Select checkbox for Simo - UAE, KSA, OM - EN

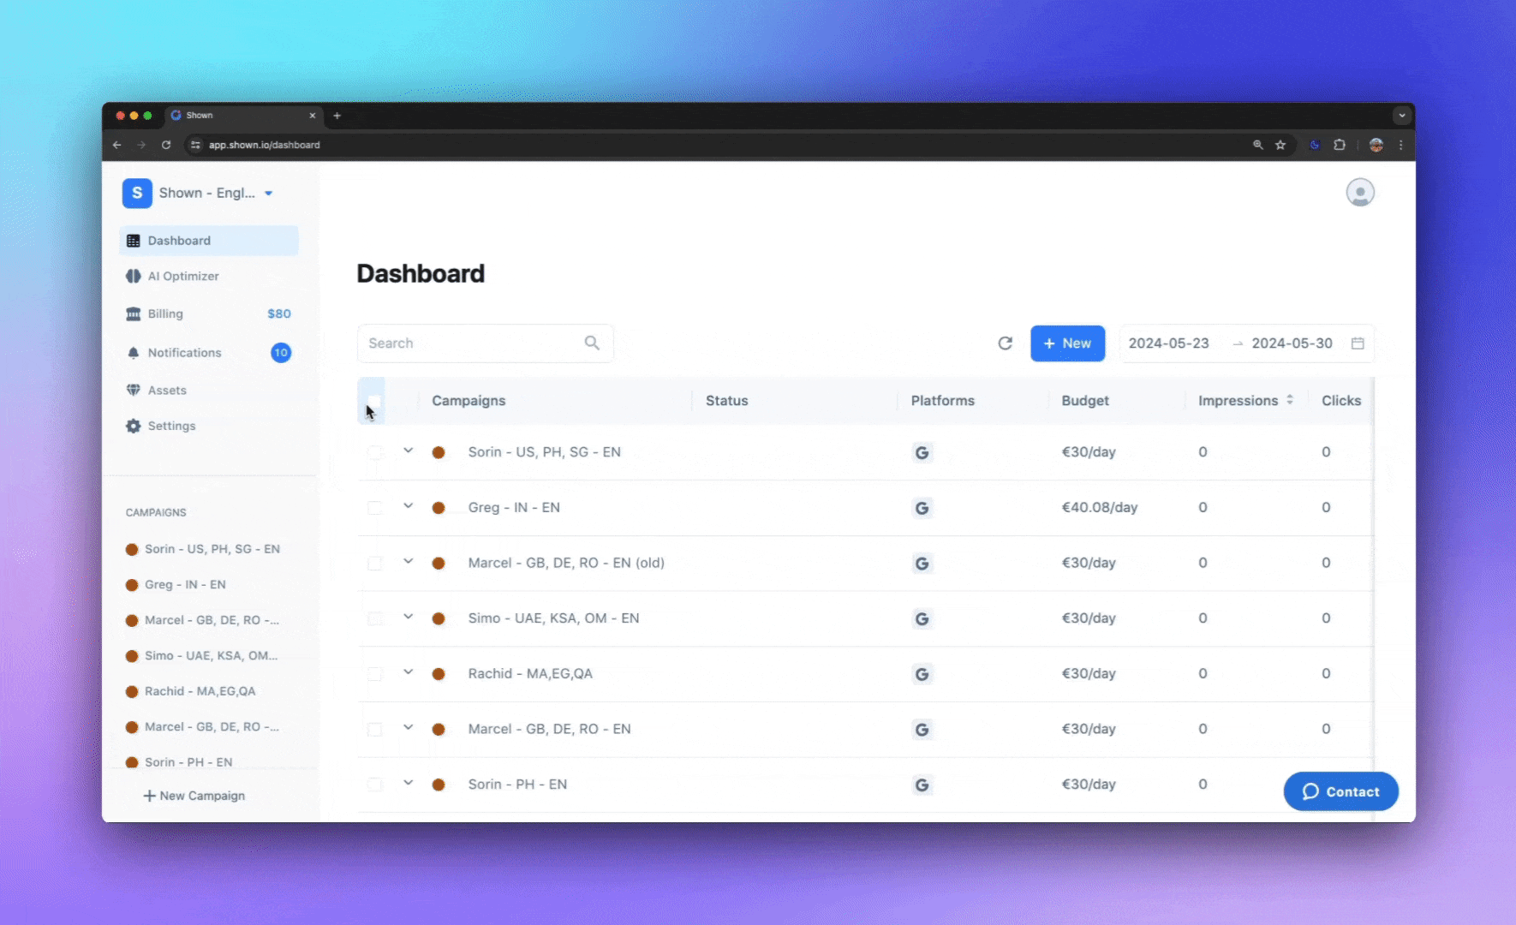374,618
